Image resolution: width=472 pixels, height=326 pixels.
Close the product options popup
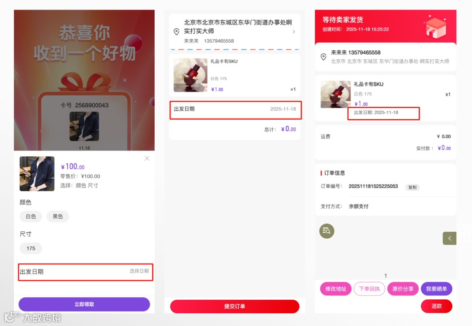[x=147, y=158]
